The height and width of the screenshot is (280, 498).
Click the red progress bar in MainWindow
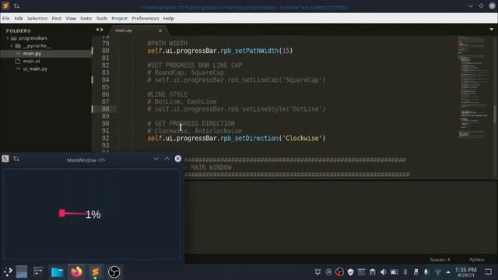click(72, 213)
